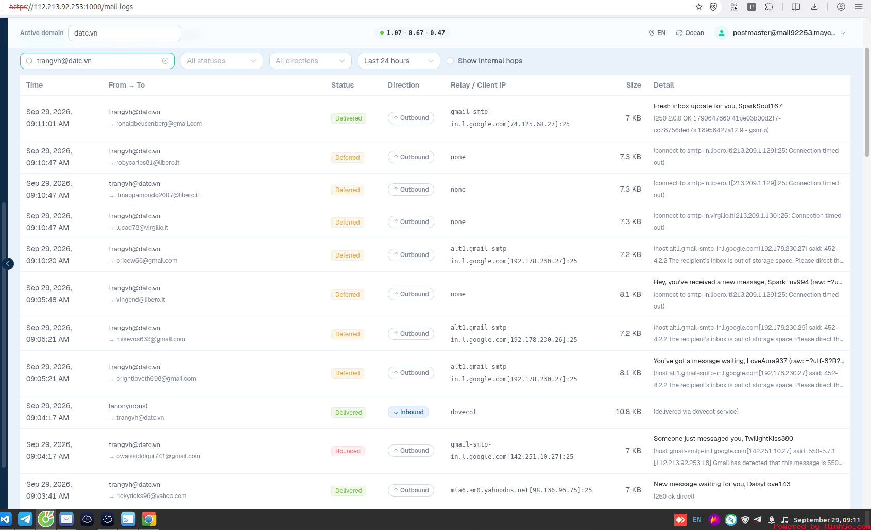Viewport: 871px width, 530px height.
Task: Switch the Ocean theme selector
Action: point(690,33)
